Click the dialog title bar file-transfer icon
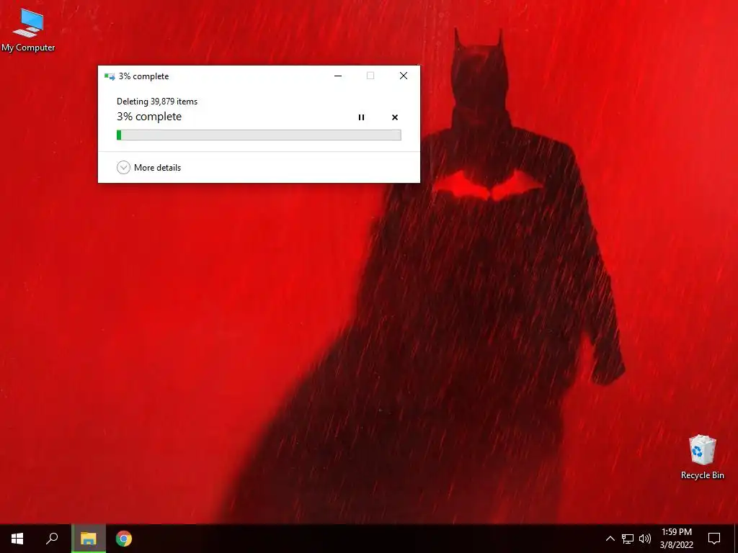This screenshot has height=553, width=738. point(110,76)
